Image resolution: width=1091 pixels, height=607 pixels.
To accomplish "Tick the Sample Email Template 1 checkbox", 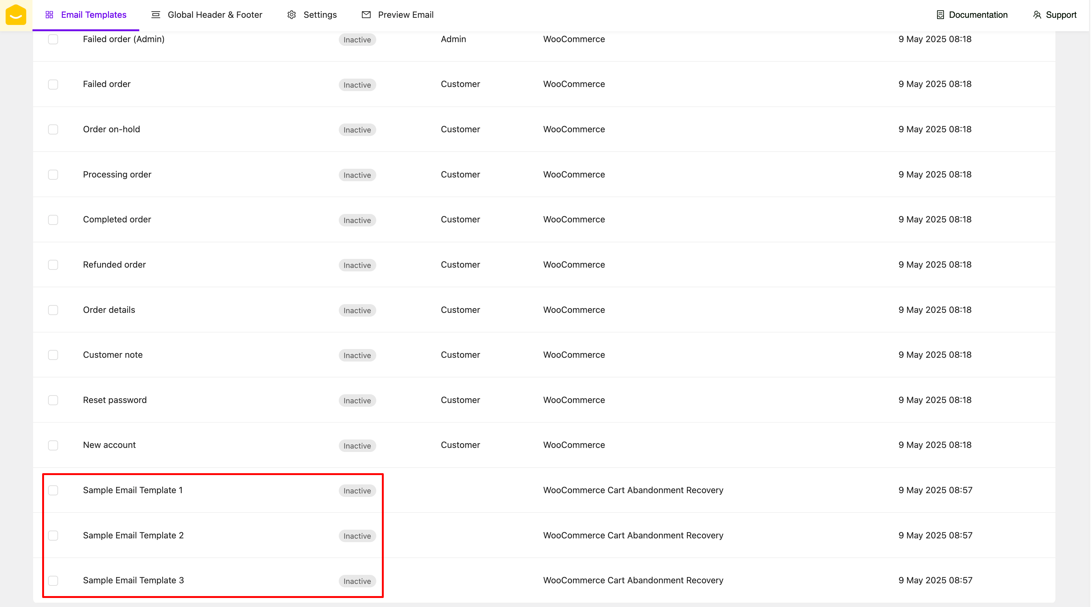I will tap(53, 490).
